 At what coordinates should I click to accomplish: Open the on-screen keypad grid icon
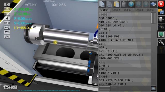pos(153,88)
